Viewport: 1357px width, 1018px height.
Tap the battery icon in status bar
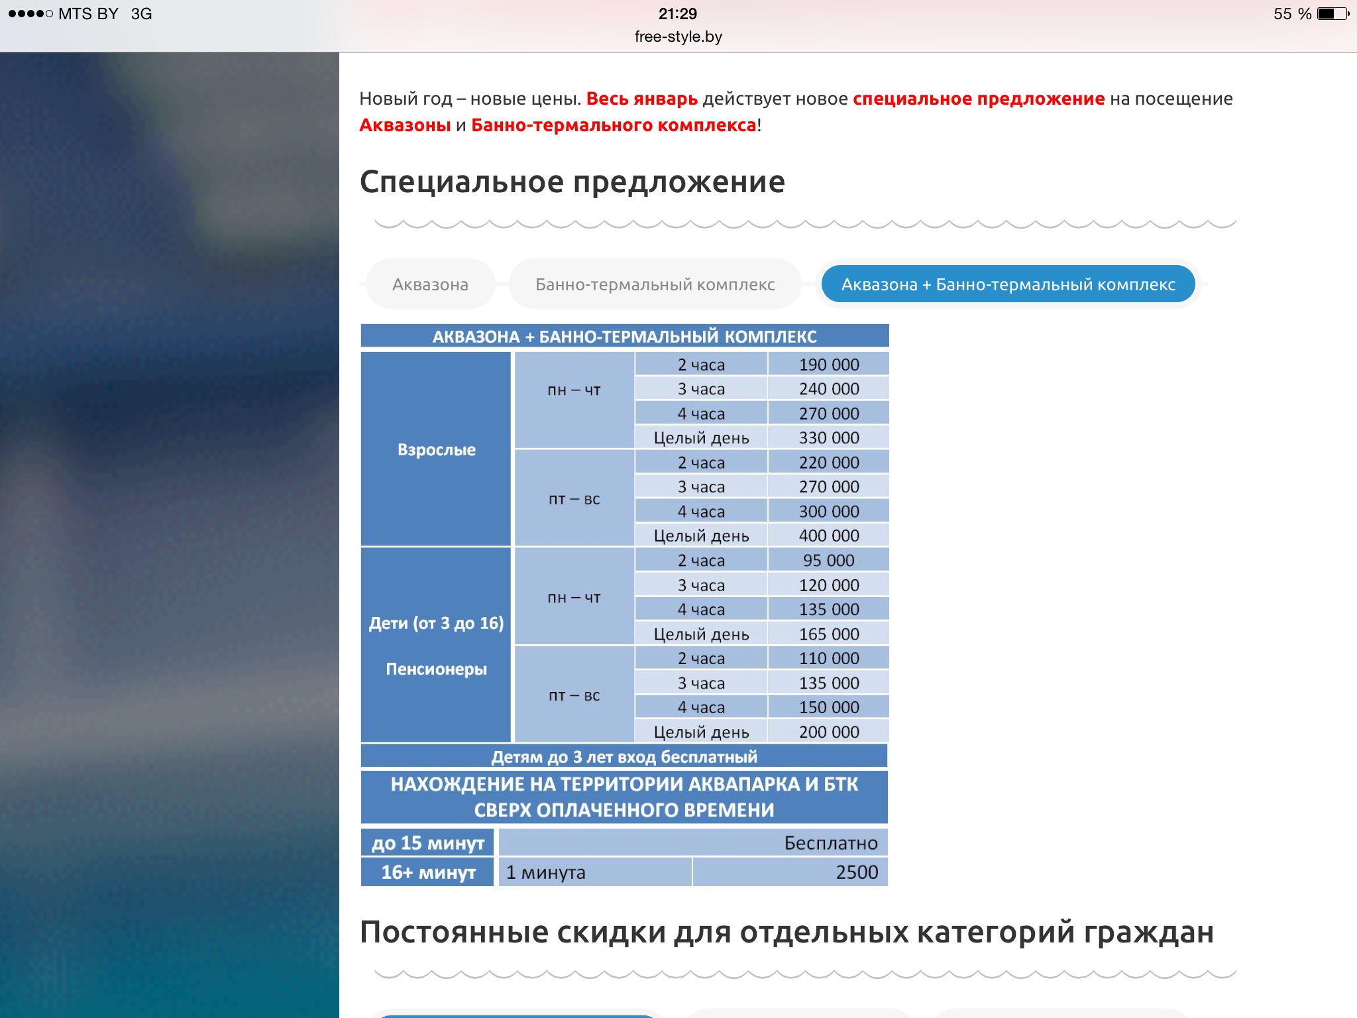point(1333,14)
